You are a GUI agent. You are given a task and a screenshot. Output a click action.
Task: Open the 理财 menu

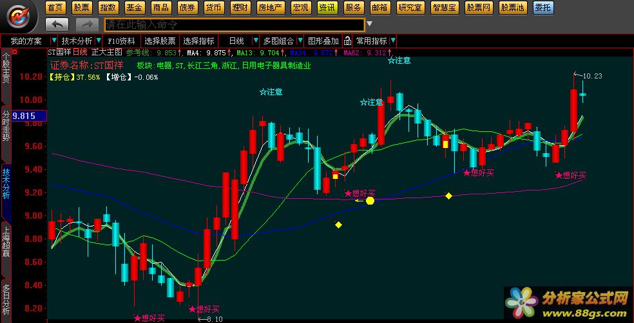coord(240,8)
